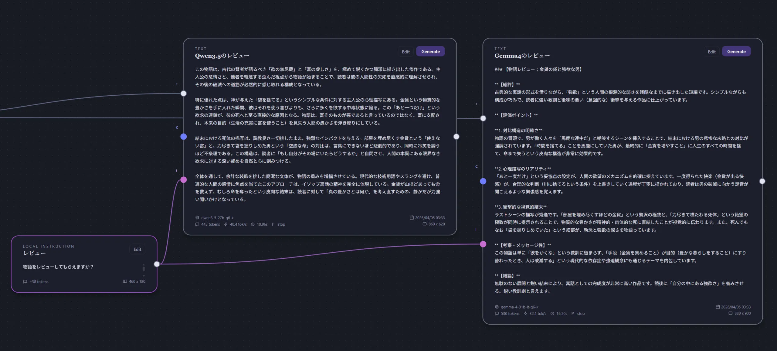The height and width of the screenshot is (351, 777).
Task: Click the "**3. 衝撃的な視覚的結末**" heading
Action: 521,207
